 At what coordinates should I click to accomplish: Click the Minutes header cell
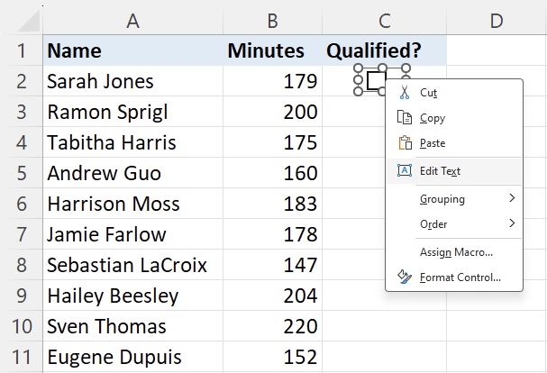coord(272,50)
